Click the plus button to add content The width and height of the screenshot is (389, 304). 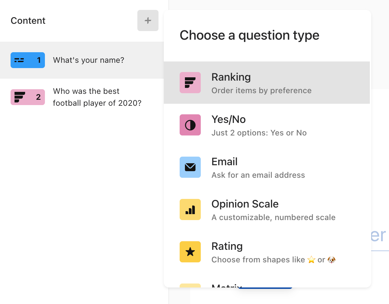148,20
